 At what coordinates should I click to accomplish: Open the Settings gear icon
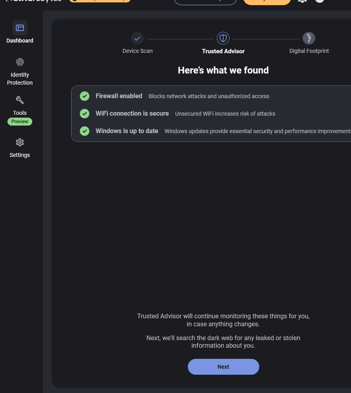(20, 142)
